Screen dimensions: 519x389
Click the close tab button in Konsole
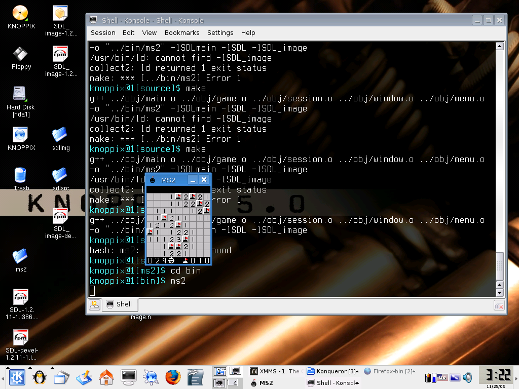click(499, 305)
